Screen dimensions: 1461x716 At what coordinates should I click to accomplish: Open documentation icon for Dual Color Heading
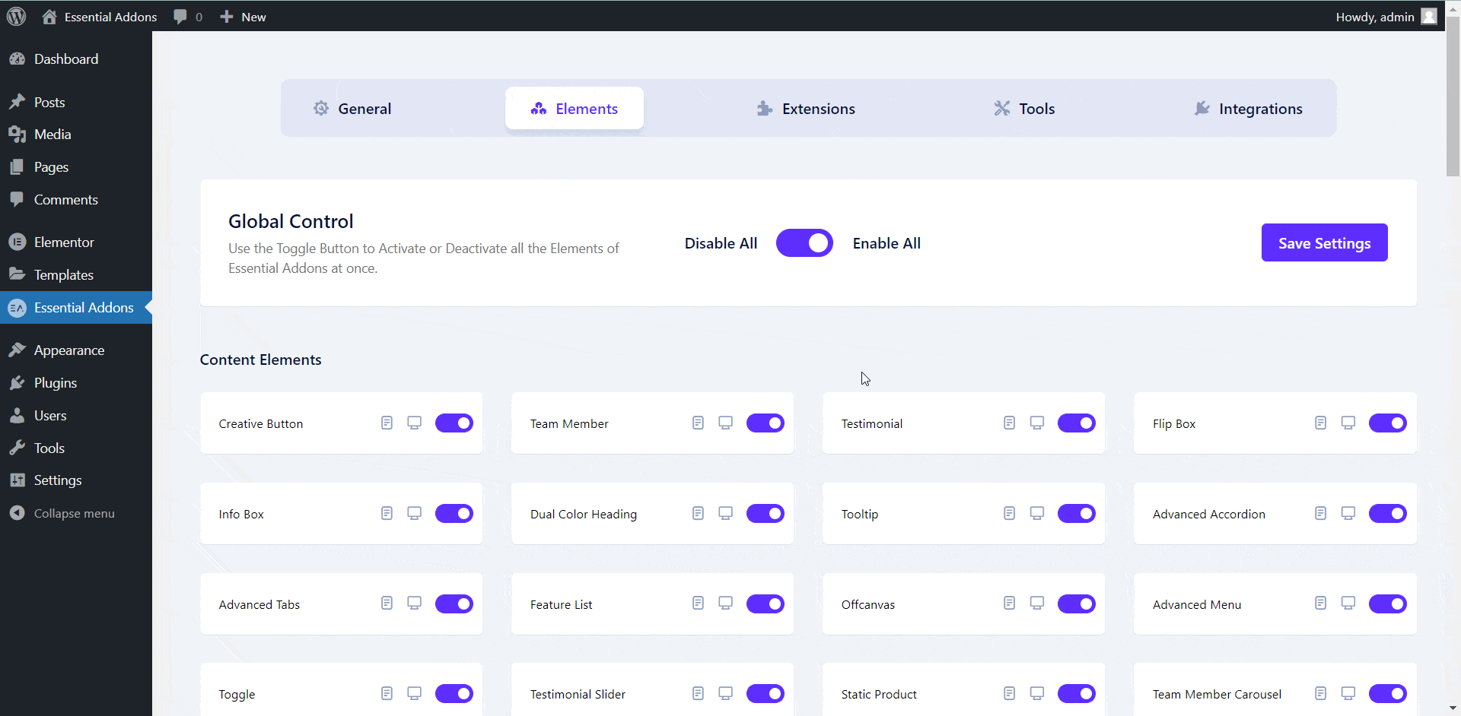[698, 513]
